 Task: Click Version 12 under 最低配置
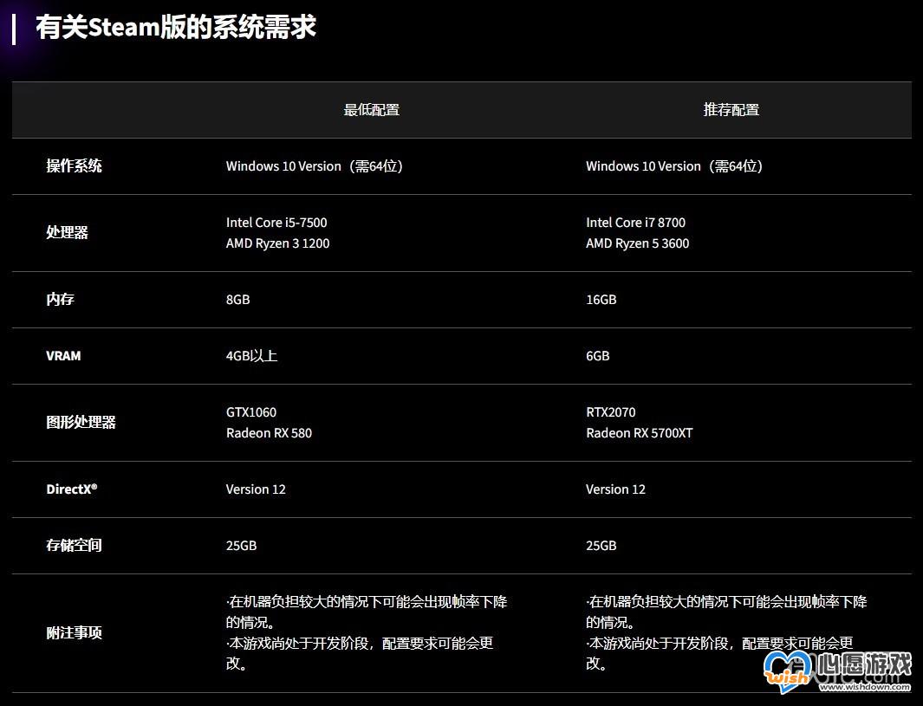point(256,489)
